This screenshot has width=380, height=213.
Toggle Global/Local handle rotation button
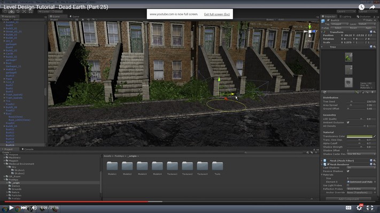pos(57,11)
